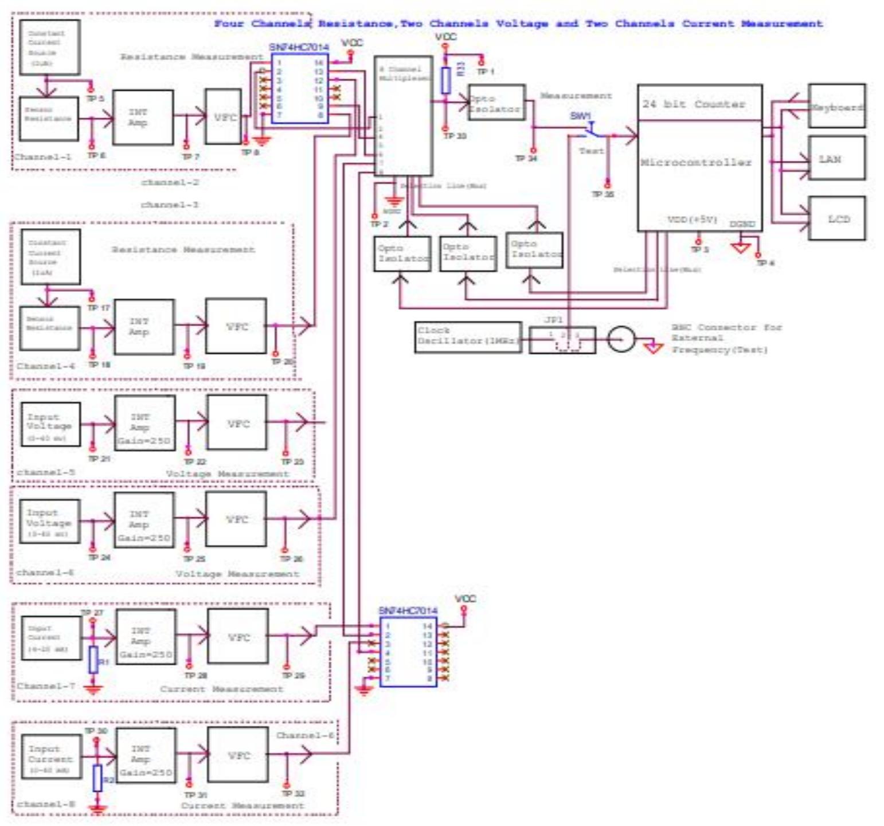
Task: Toggle the SW1 Test switch
Action: coord(590,129)
